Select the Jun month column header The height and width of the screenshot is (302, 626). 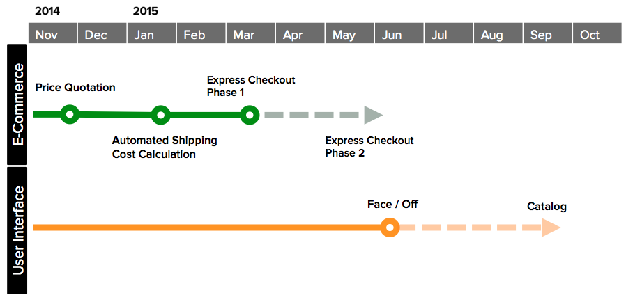(x=399, y=33)
